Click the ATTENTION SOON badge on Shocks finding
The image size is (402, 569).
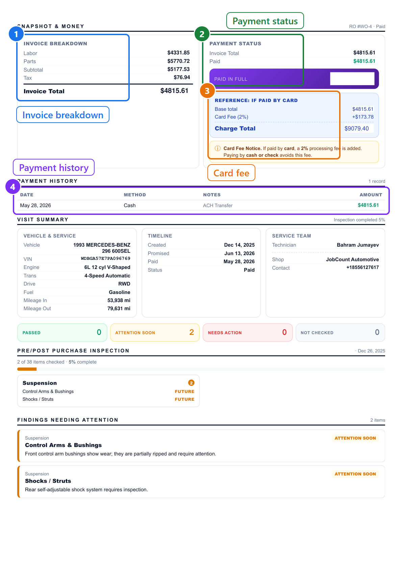355,474
